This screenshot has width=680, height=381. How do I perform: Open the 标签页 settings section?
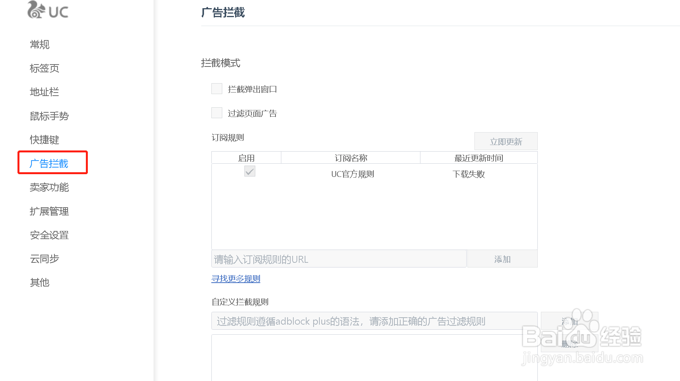[x=44, y=68]
